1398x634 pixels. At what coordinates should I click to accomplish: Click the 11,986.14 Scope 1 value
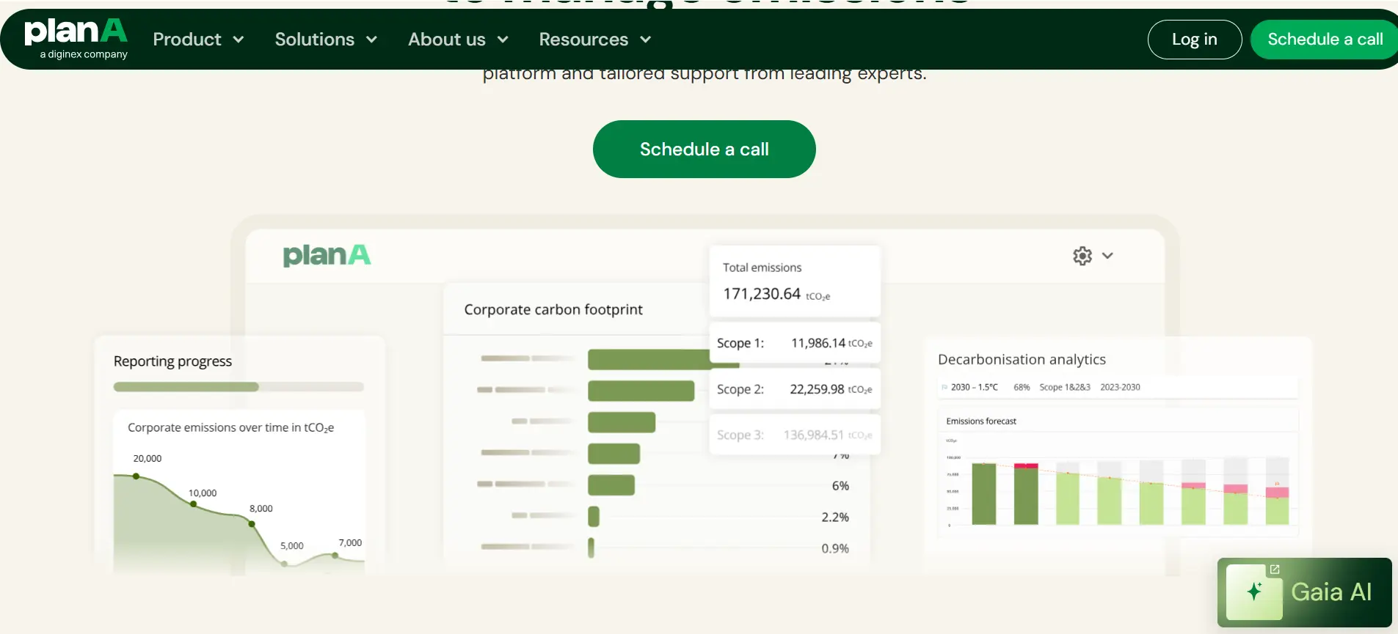818,343
